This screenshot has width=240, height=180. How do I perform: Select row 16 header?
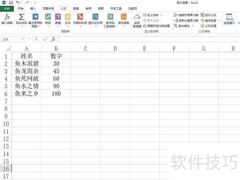[x=6, y=168]
